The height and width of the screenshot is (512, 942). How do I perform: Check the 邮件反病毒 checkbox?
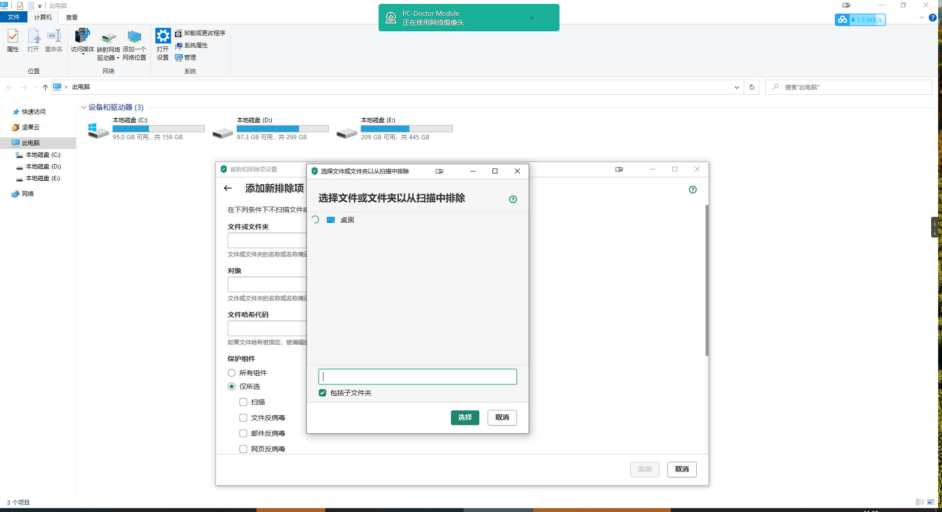coord(243,433)
